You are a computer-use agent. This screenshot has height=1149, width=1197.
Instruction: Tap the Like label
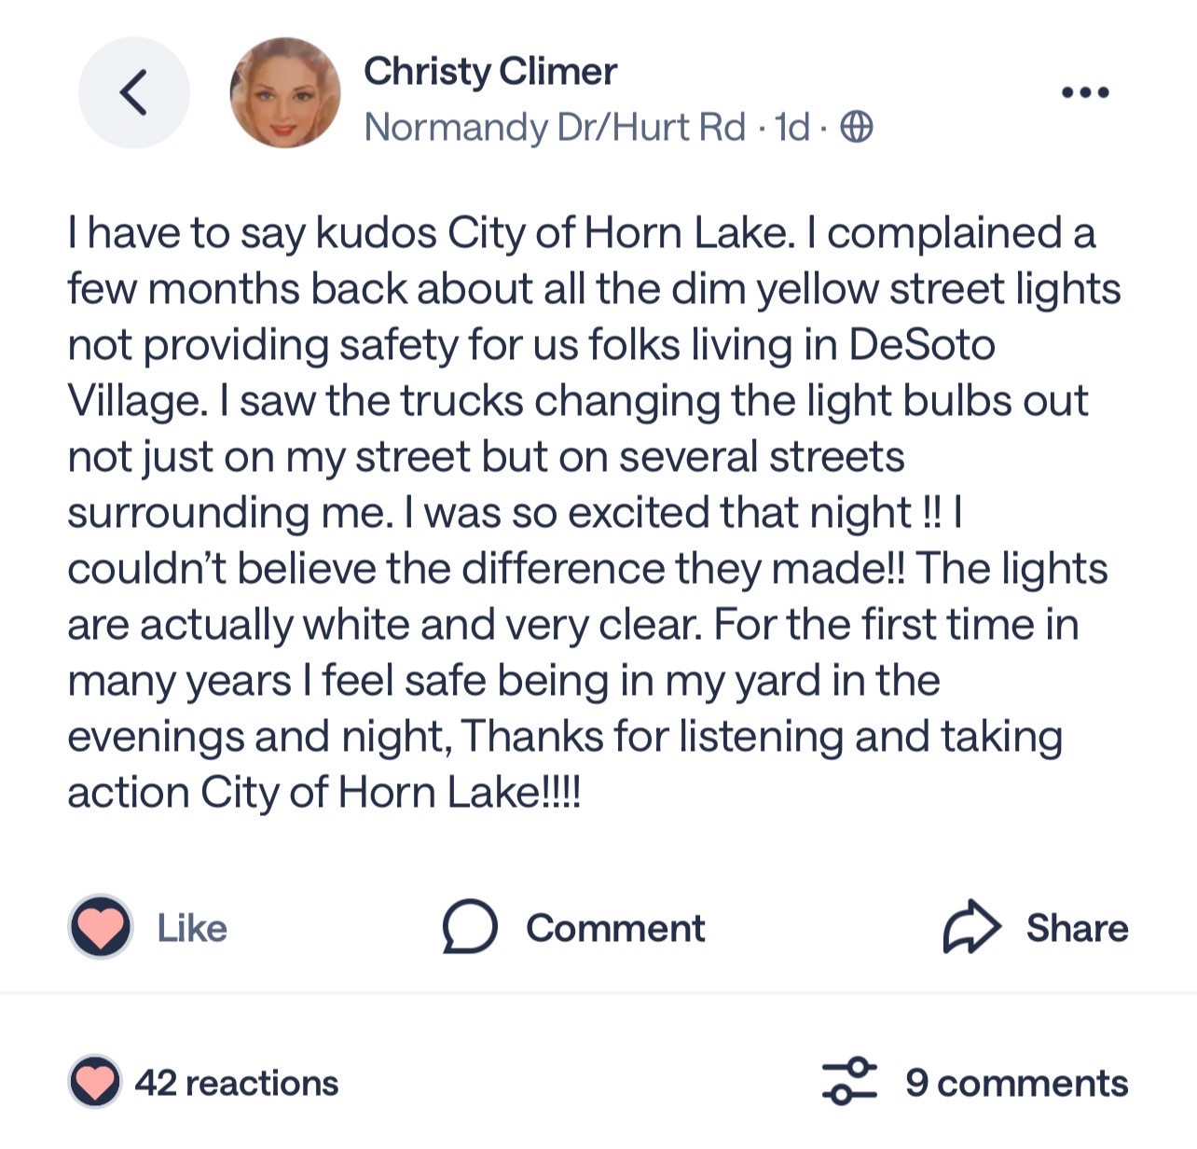[192, 928]
